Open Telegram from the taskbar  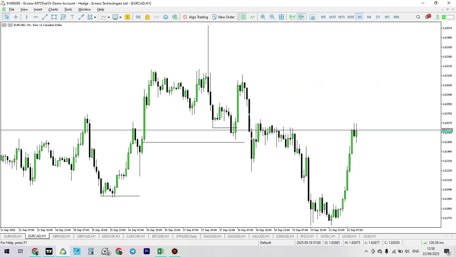(x=133, y=251)
